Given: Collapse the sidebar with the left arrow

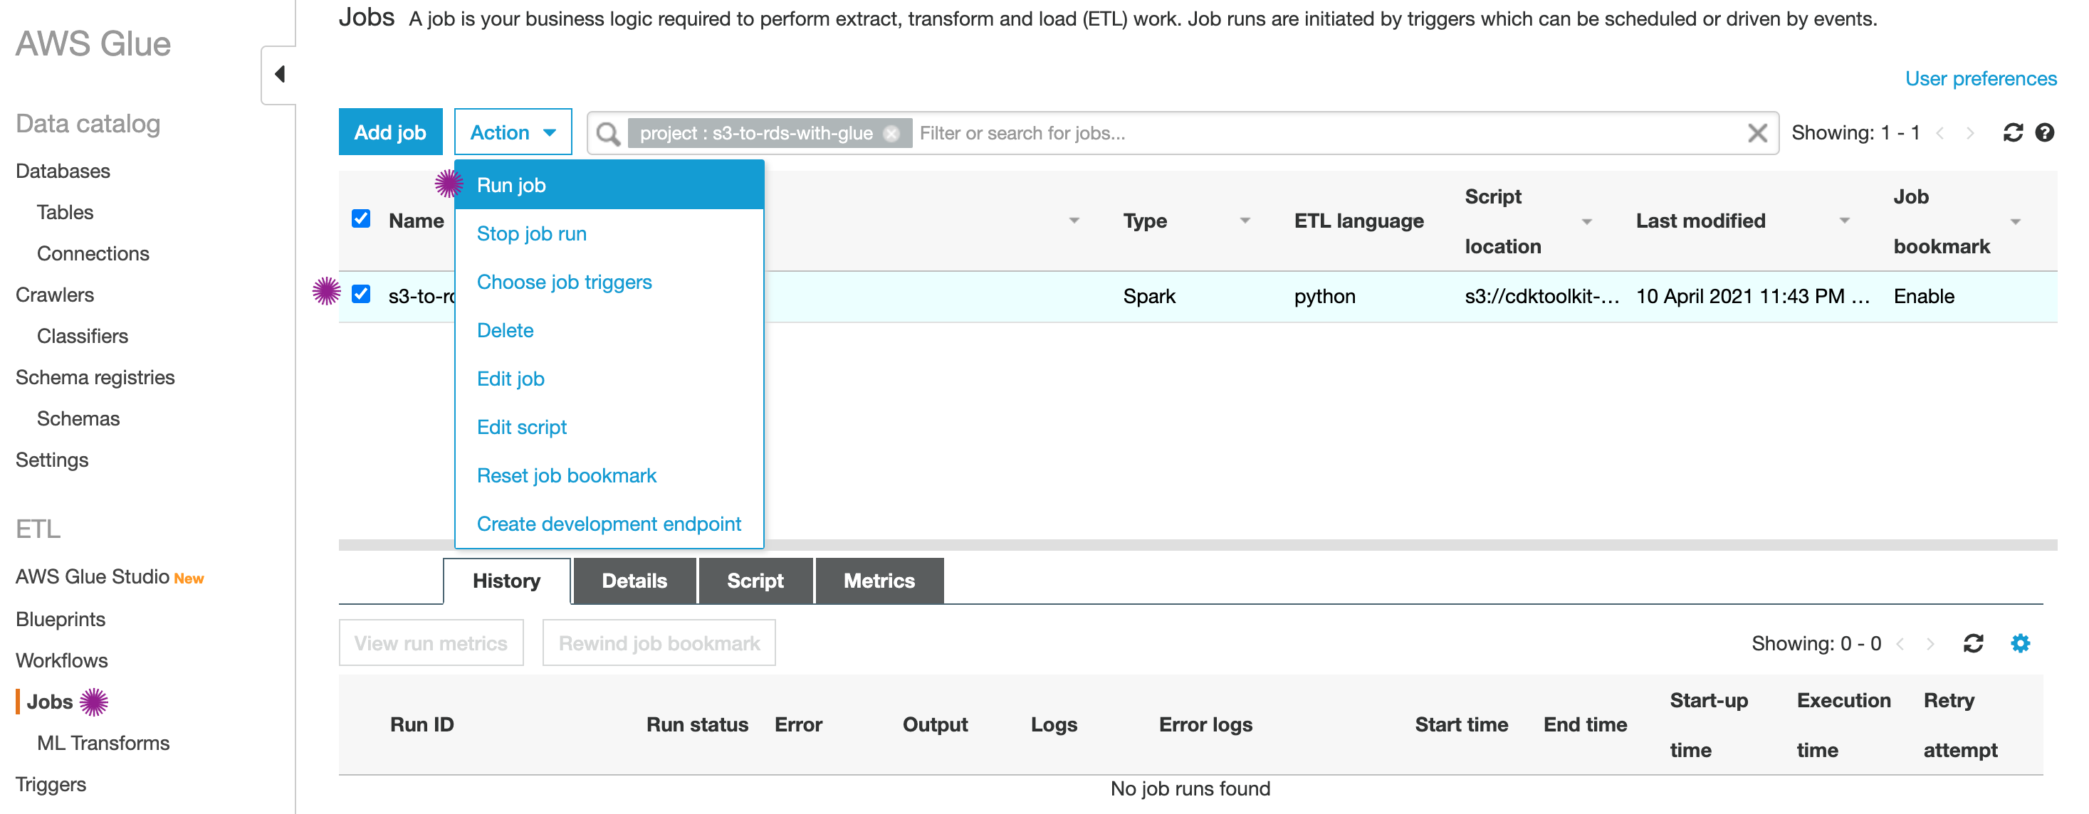Looking at the screenshot, I should click(x=280, y=75).
